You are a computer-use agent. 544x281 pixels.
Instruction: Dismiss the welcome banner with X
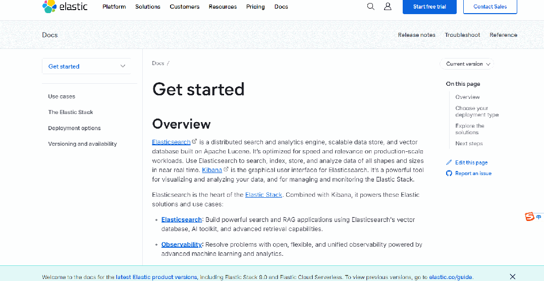coord(513,276)
